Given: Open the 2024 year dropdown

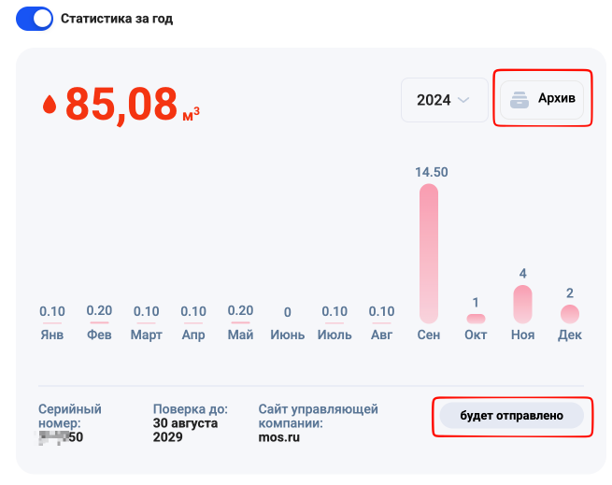Looking at the screenshot, I should coord(443,100).
